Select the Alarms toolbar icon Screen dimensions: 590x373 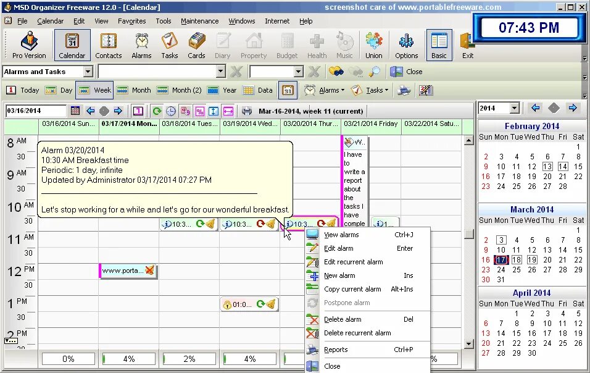pos(141,44)
